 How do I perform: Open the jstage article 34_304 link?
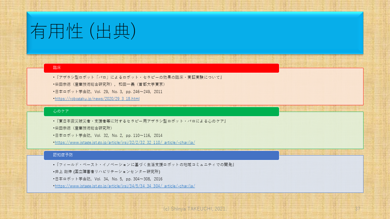[125, 186]
